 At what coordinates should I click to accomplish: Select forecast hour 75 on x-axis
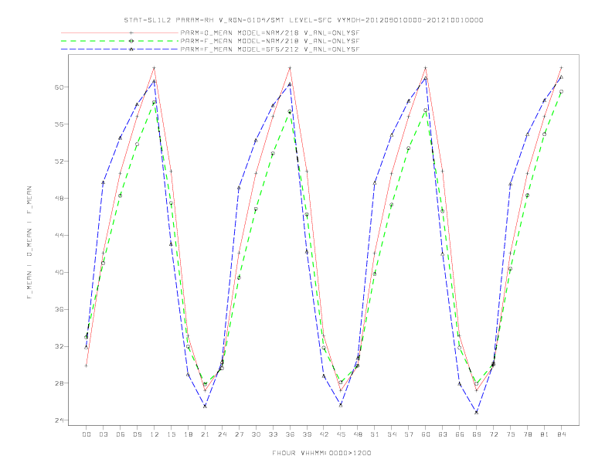(x=511, y=434)
